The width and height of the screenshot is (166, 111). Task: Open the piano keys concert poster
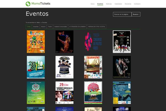122,42
